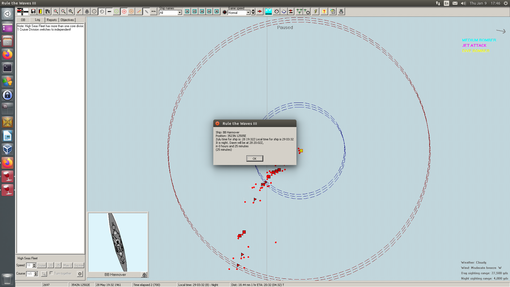Image resolution: width=510 pixels, height=287 pixels.
Task: Click the Sq max speed button
Action: [79, 265]
